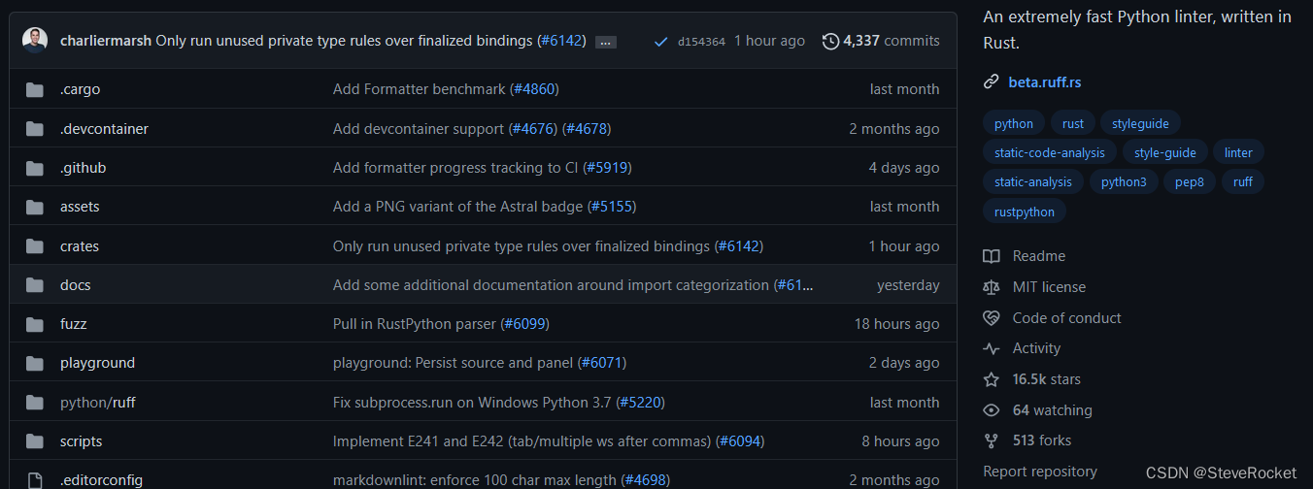Open pull request #4676 link
Screen dimensions: 1313x489
(533, 129)
